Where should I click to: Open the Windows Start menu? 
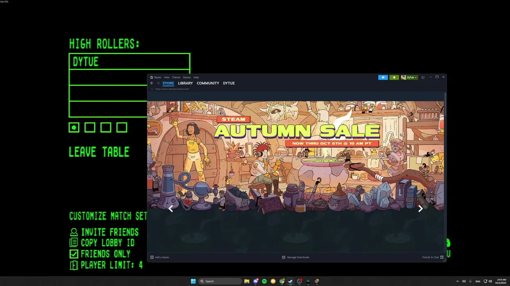[193, 281]
